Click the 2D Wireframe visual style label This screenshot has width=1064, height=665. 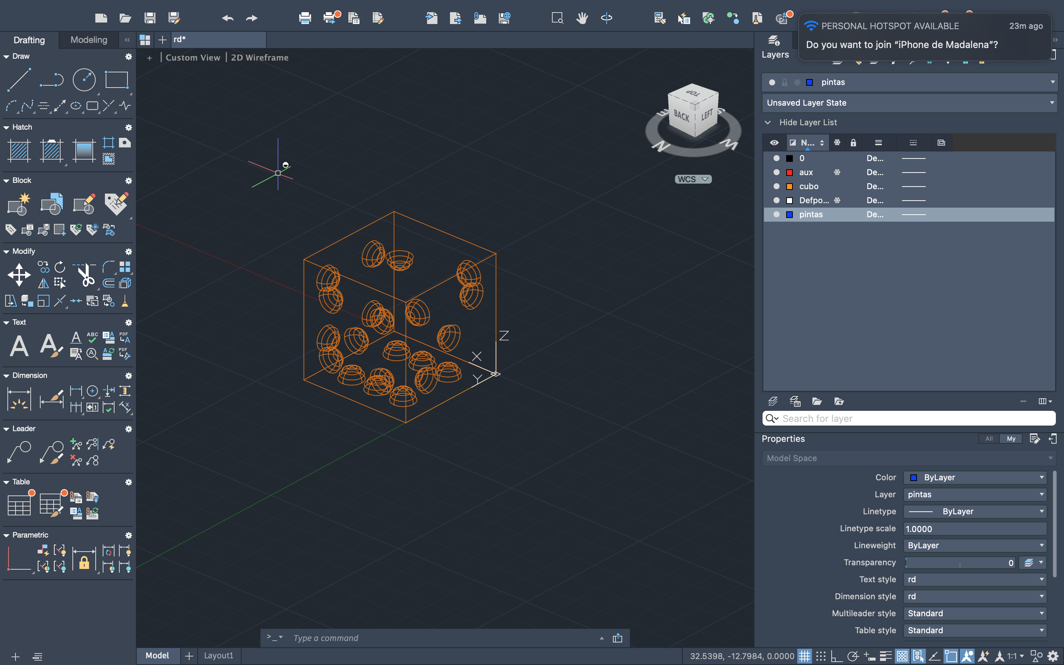click(x=259, y=58)
